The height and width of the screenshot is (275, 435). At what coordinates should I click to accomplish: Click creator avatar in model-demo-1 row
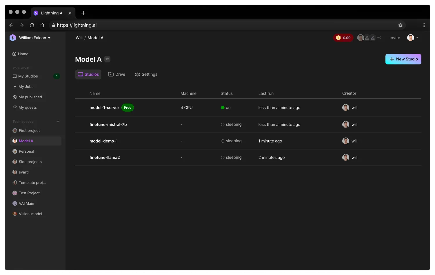point(345,141)
